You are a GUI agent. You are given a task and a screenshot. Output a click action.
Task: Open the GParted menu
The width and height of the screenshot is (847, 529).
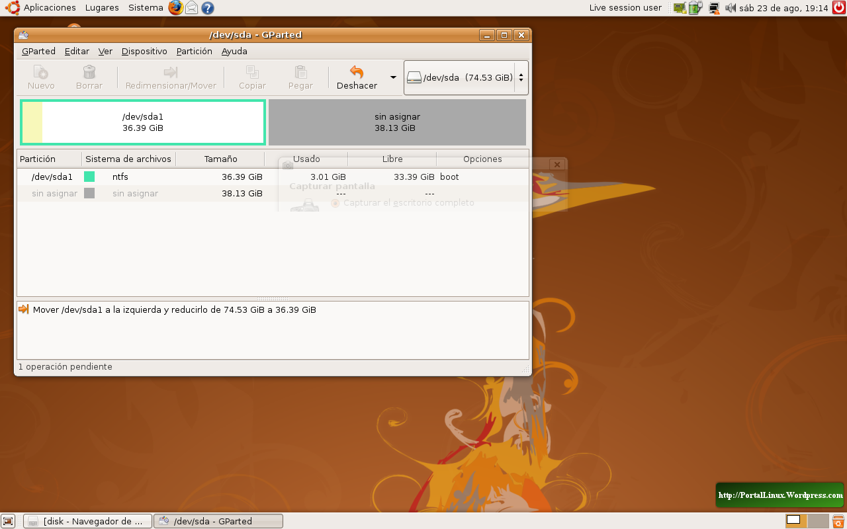(38, 51)
